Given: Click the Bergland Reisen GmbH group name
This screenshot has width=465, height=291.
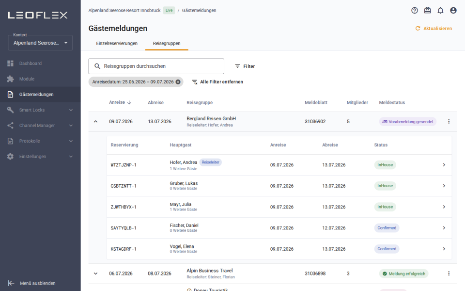Looking at the screenshot, I should 211,118.
